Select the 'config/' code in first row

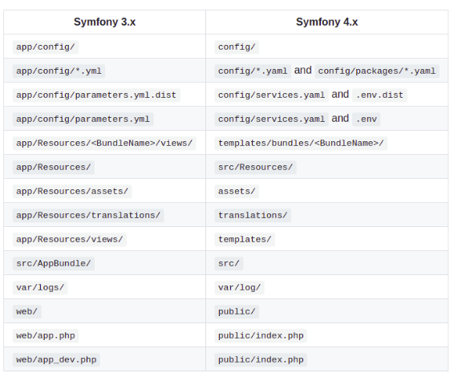click(x=237, y=47)
